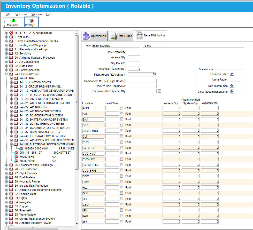Click the red 'ATA not assigned' icon
This screenshot has width=253, height=230.
coord(11,33)
